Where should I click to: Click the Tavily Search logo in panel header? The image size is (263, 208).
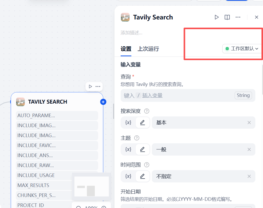[x=125, y=17]
